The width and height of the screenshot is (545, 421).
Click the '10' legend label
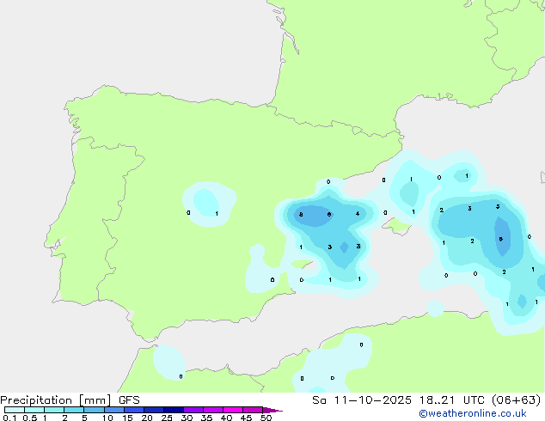(107, 418)
